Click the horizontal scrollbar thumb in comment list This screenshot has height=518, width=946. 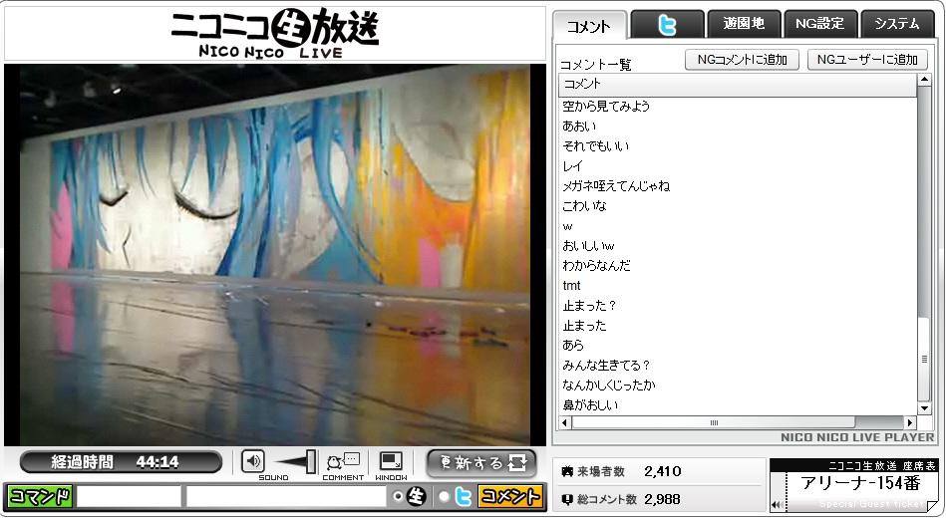[714, 422]
